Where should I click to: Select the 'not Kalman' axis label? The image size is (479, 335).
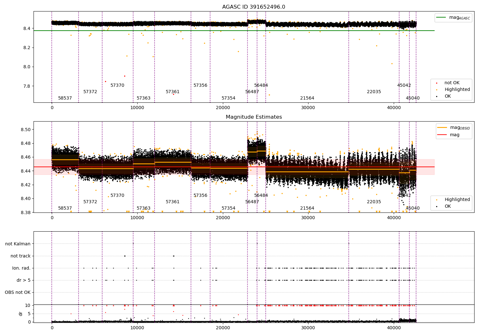[18, 244]
